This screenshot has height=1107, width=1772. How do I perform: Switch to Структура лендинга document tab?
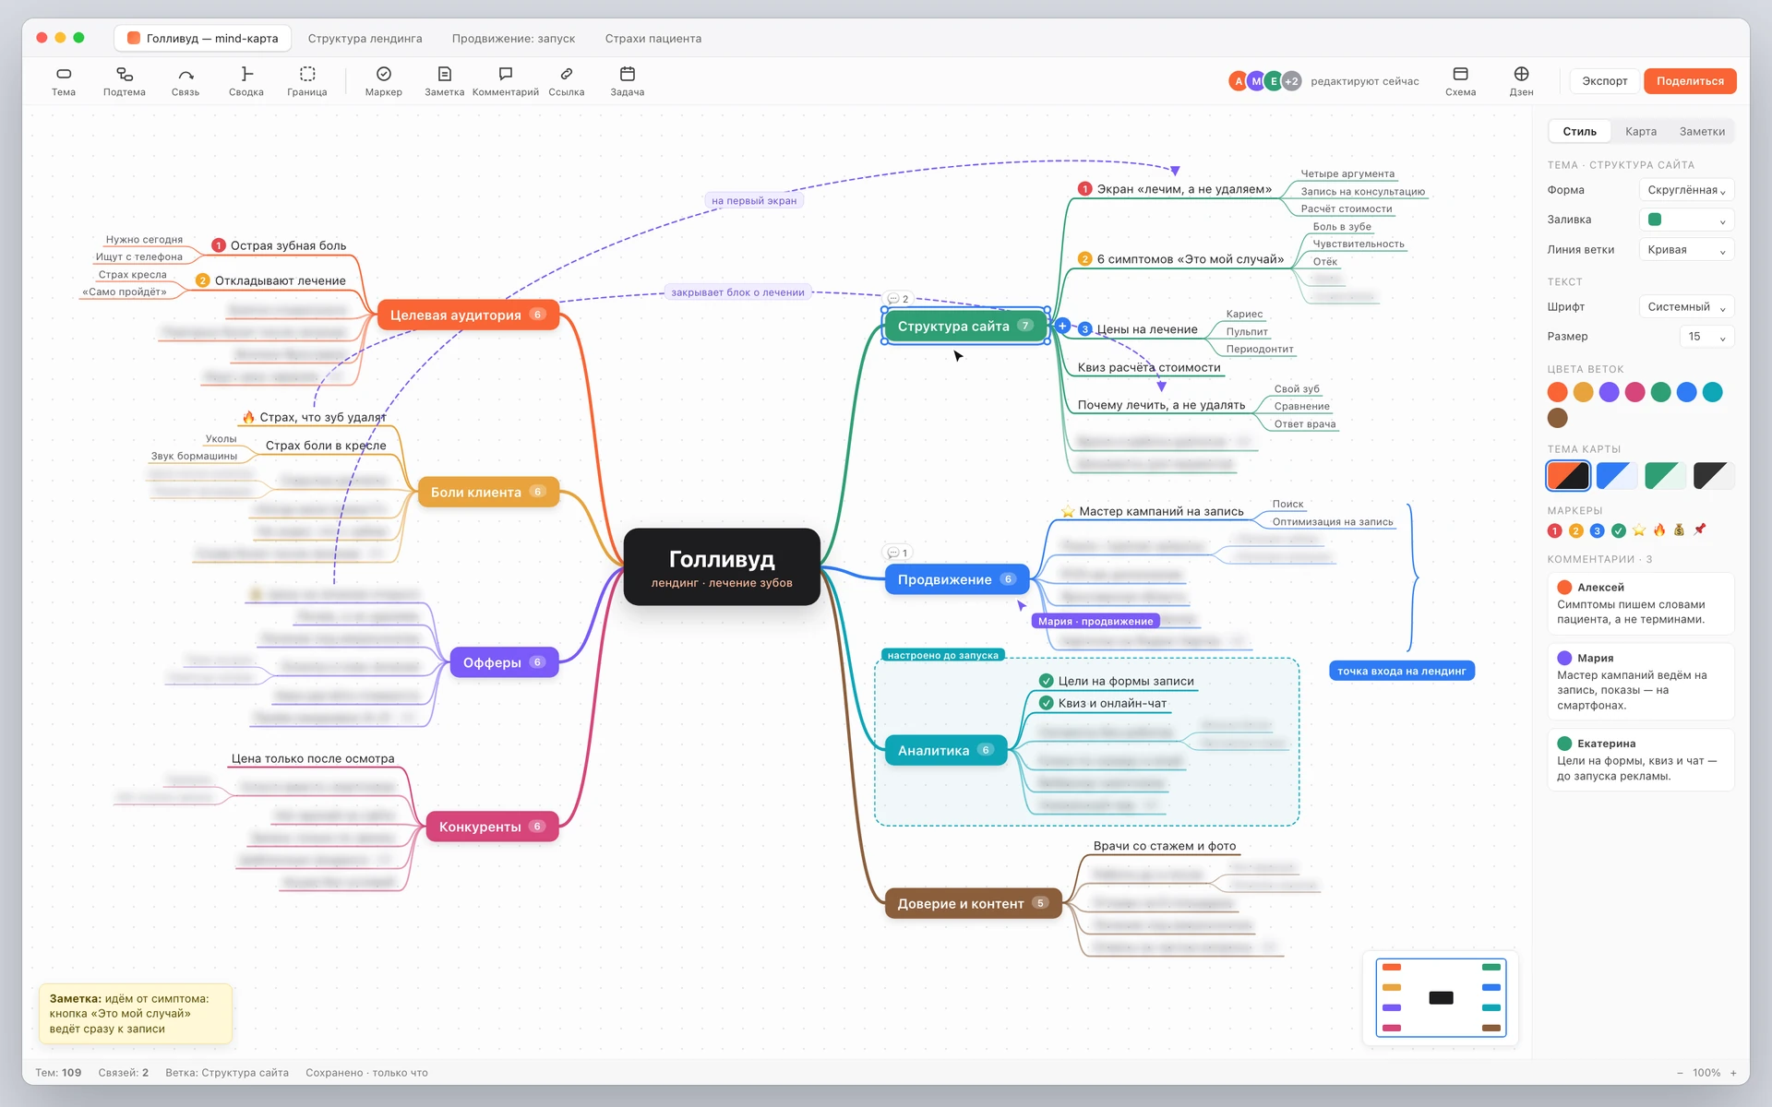click(365, 39)
